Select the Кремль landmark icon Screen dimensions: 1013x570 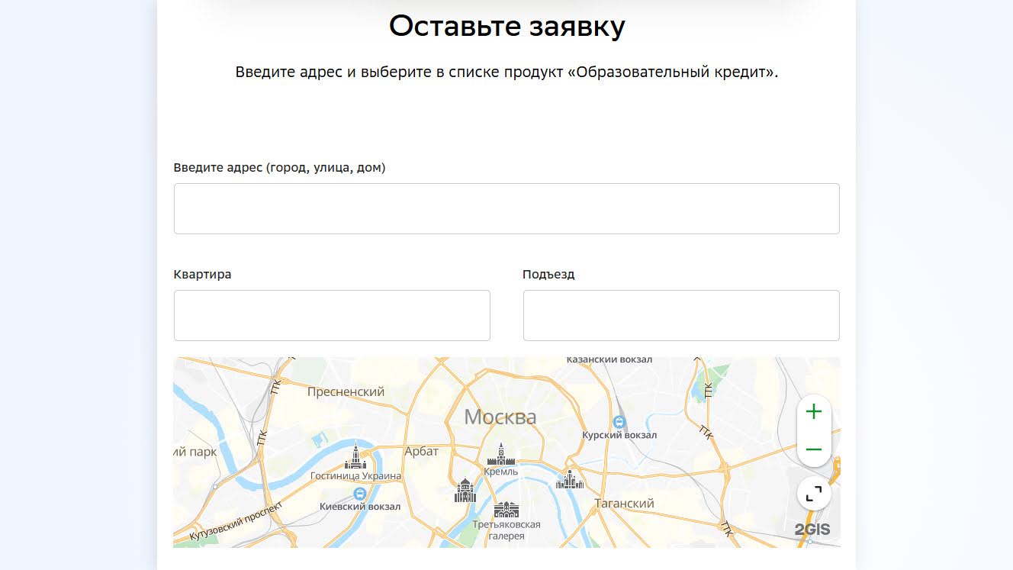[x=501, y=455]
